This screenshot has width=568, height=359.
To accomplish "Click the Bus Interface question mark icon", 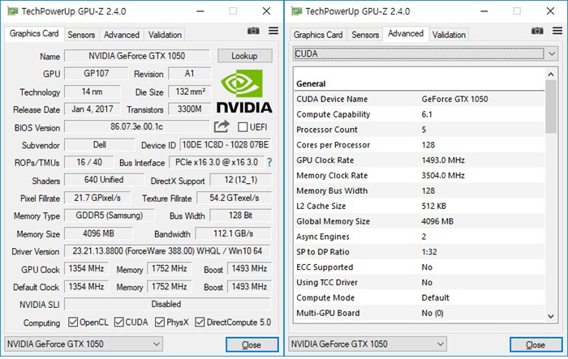I will pyautogui.click(x=269, y=162).
